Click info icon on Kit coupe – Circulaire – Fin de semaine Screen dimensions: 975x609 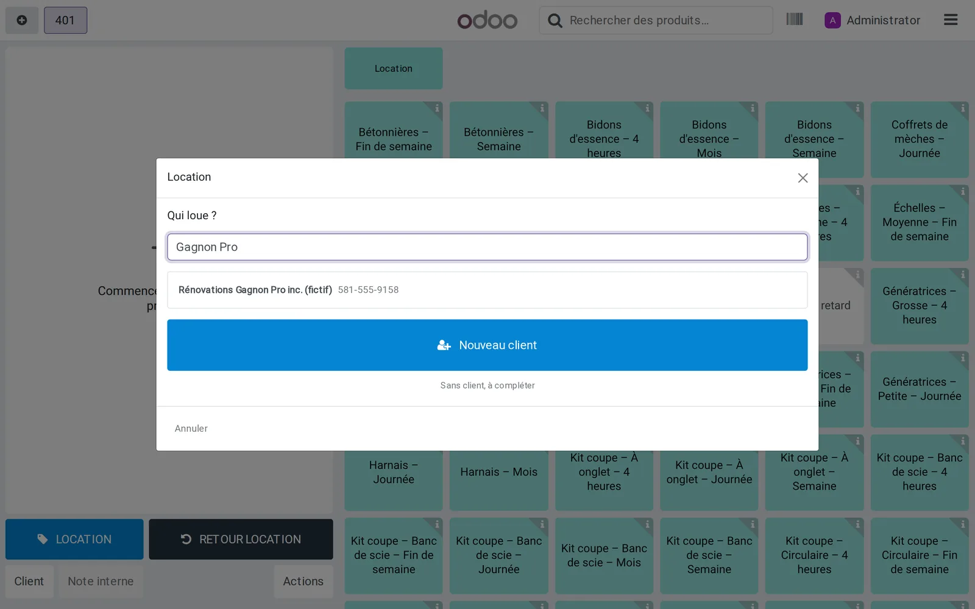(x=963, y=524)
